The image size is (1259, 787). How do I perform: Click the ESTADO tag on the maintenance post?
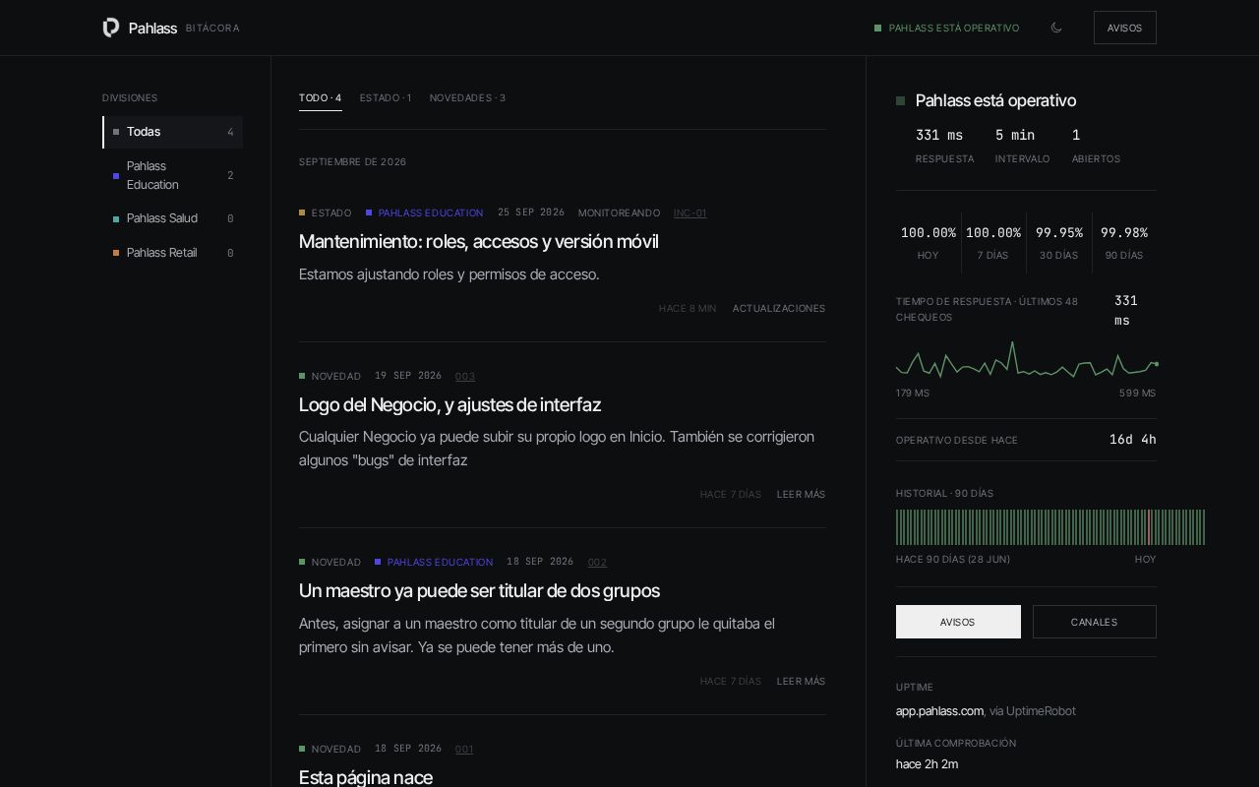coord(326,212)
